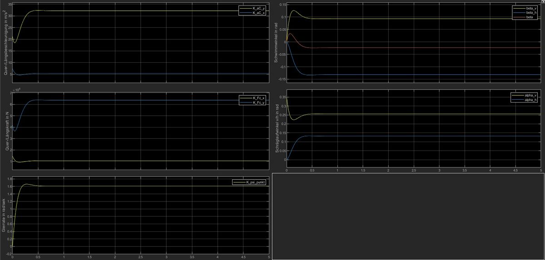
Task: Click the red beta legend entry
Action: click(530, 17)
